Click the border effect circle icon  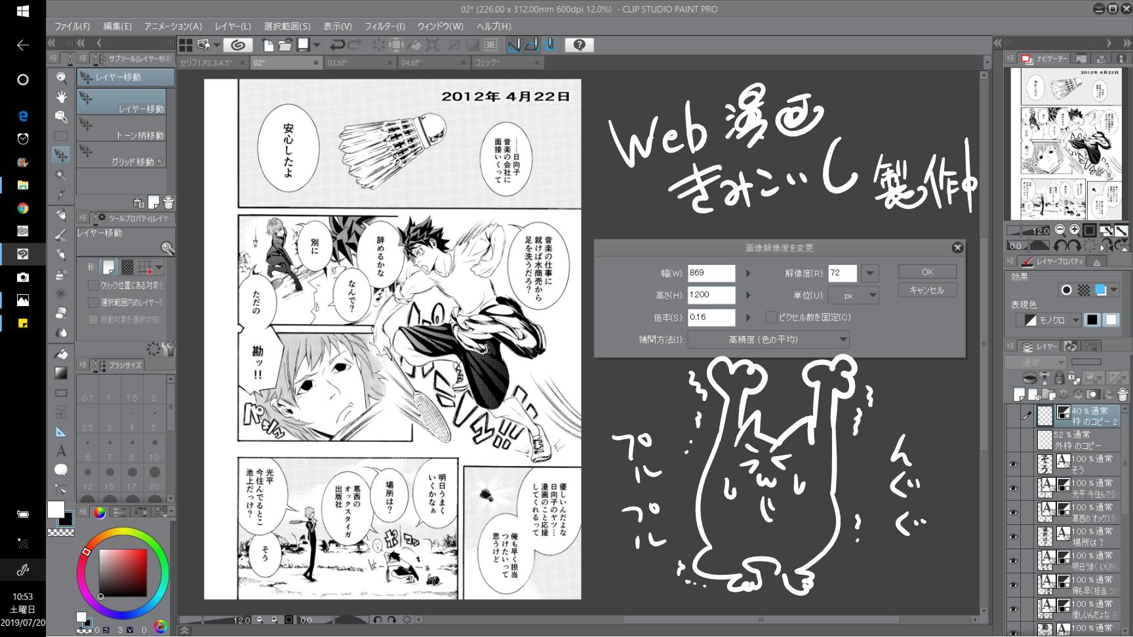1067,290
